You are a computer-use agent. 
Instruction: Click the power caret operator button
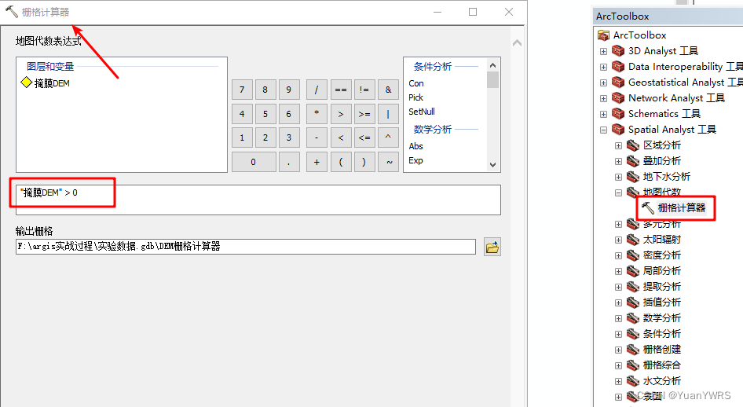click(388, 137)
